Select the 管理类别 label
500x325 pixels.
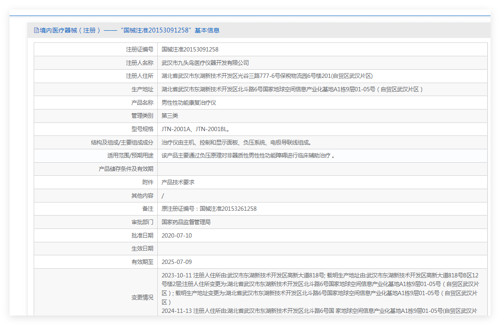[142, 116]
